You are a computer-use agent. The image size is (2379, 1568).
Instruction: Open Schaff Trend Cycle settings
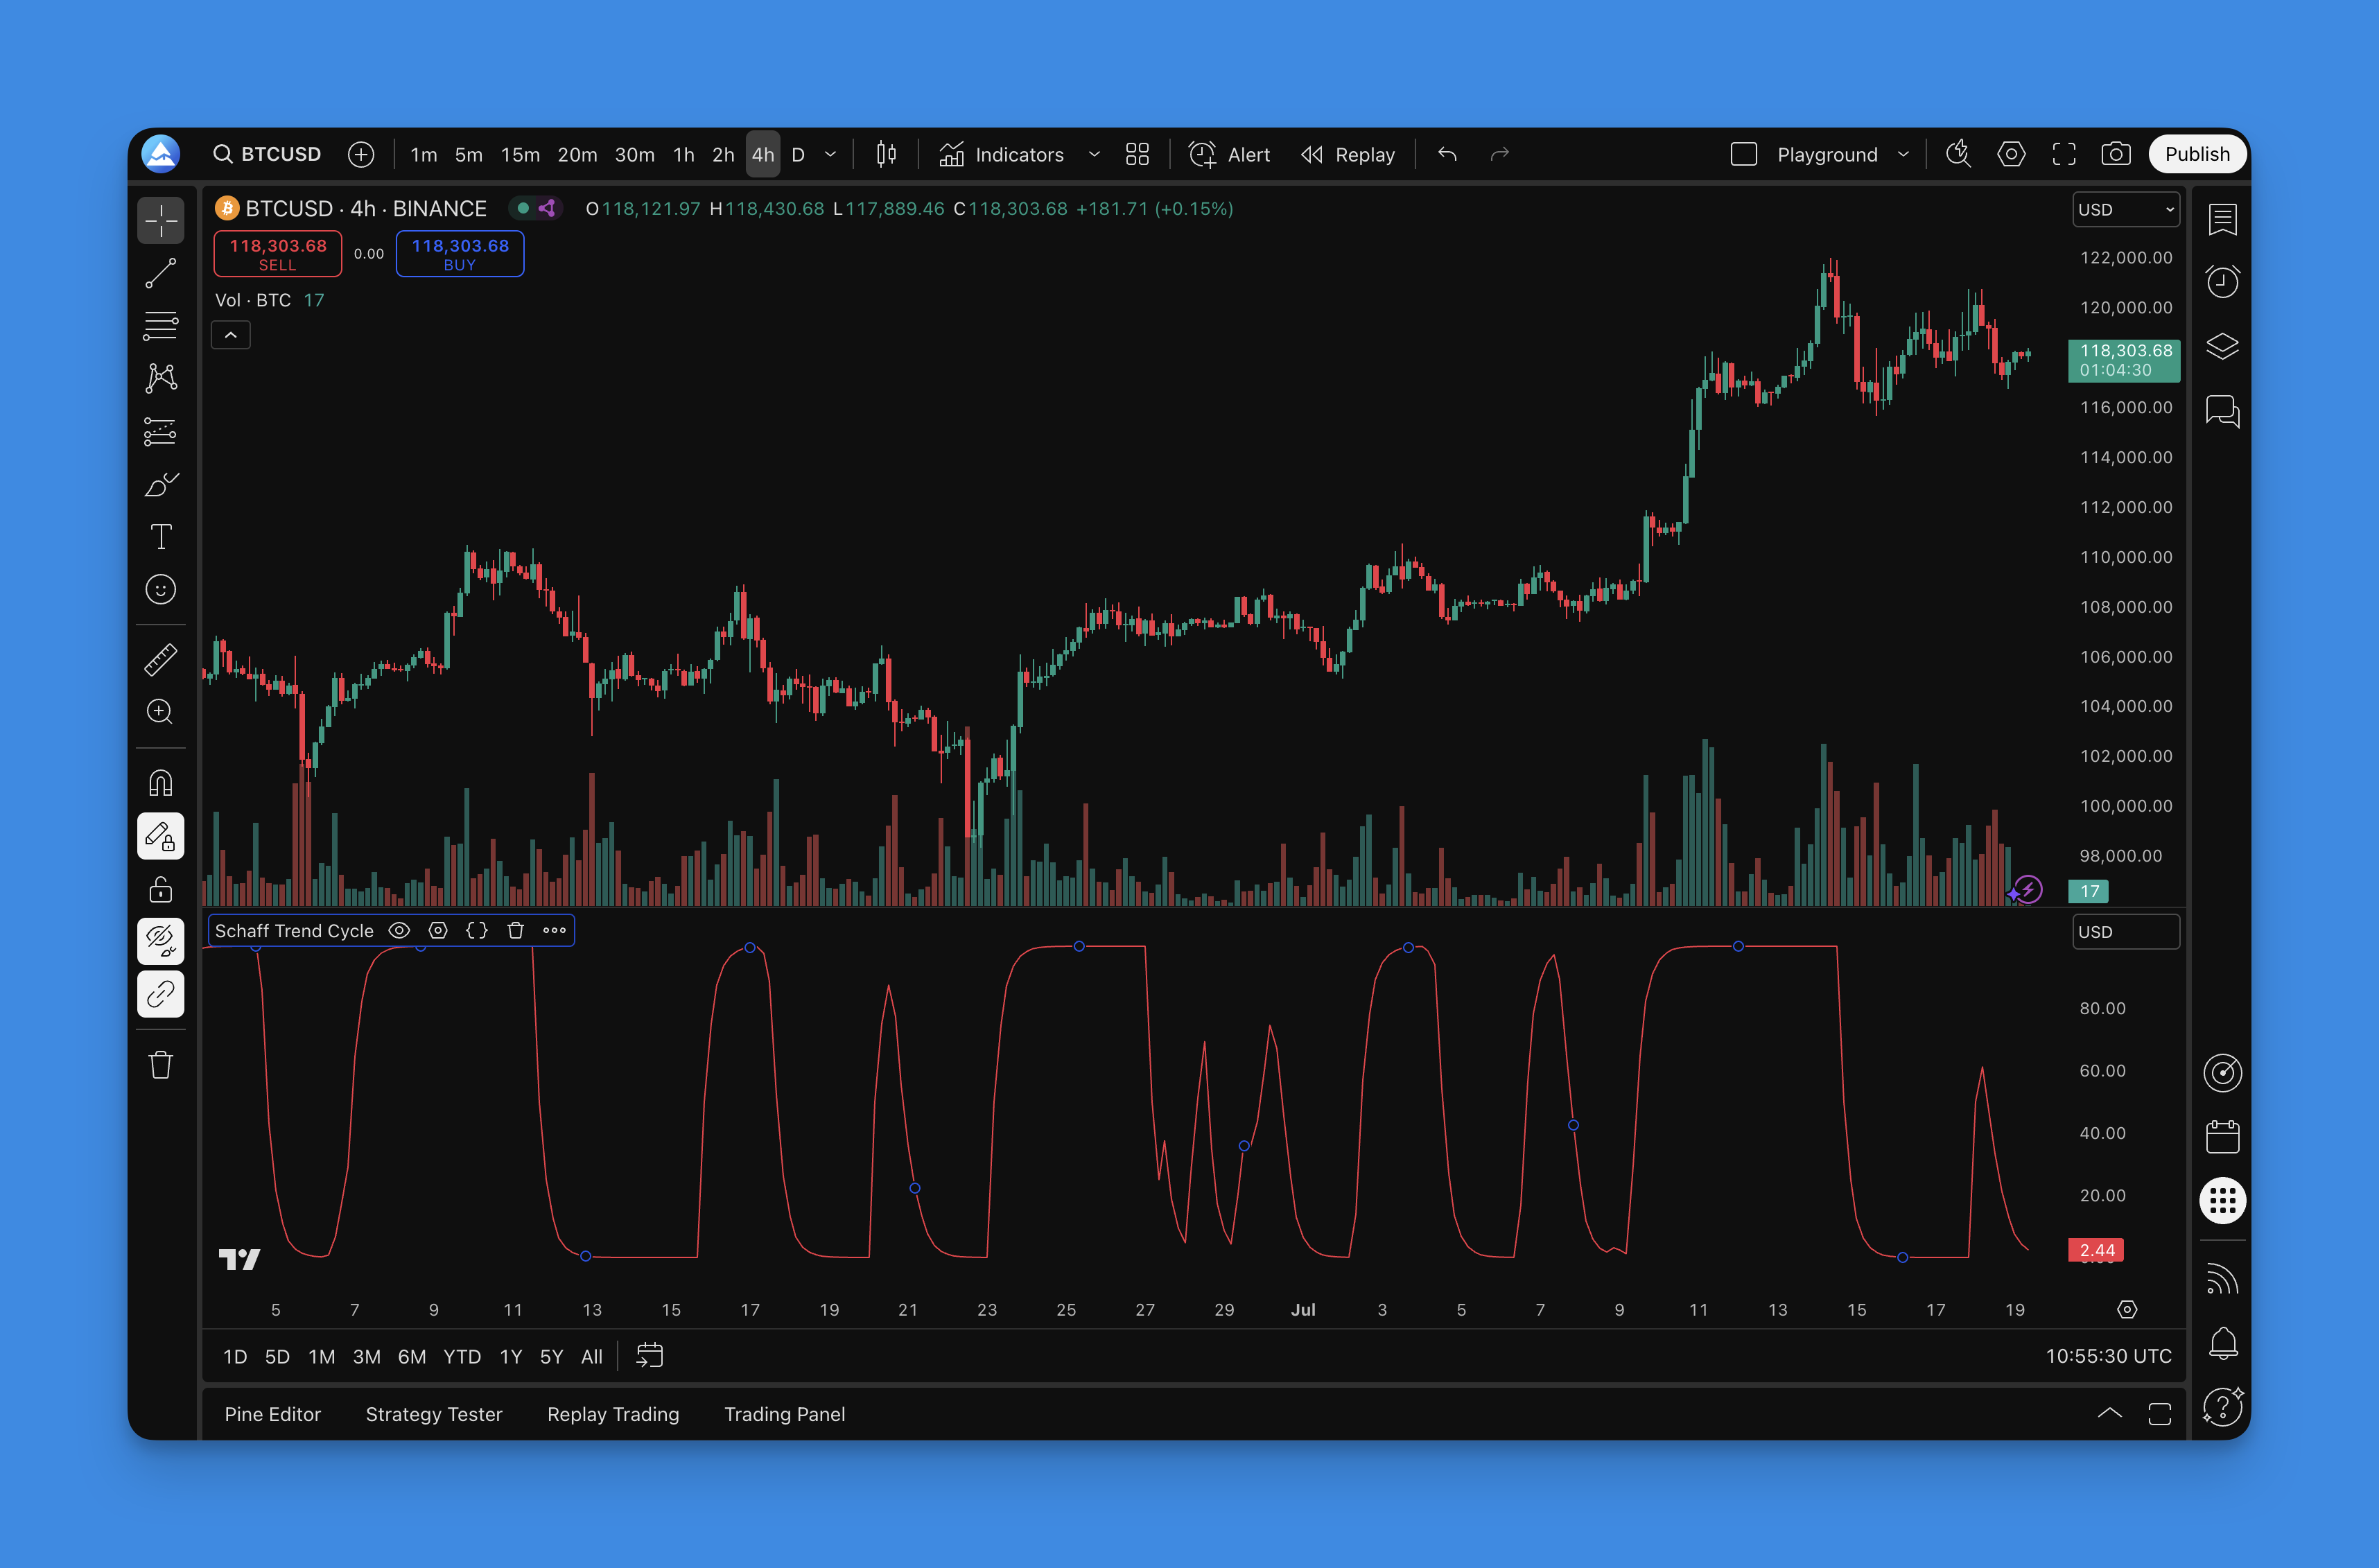(x=438, y=931)
